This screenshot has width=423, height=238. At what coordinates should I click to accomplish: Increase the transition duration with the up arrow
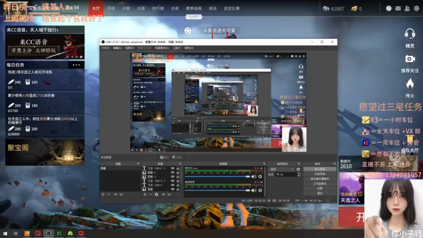click(299, 173)
